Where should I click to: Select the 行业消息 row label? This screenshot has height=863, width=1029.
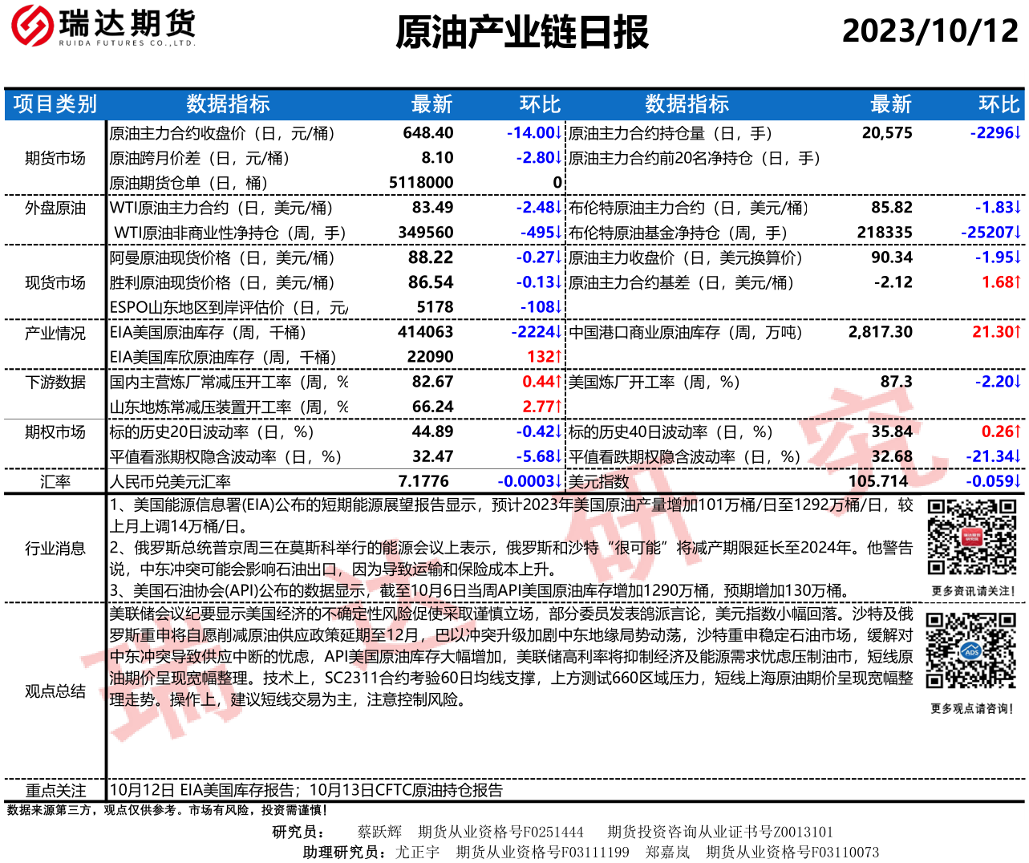coord(55,549)
